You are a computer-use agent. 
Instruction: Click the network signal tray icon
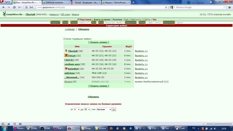tap(211, 128)
